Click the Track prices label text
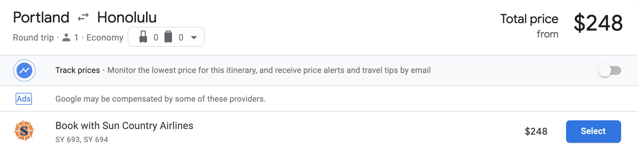The width and height of the screenshot is (638, 149). (x=78, y=70)
